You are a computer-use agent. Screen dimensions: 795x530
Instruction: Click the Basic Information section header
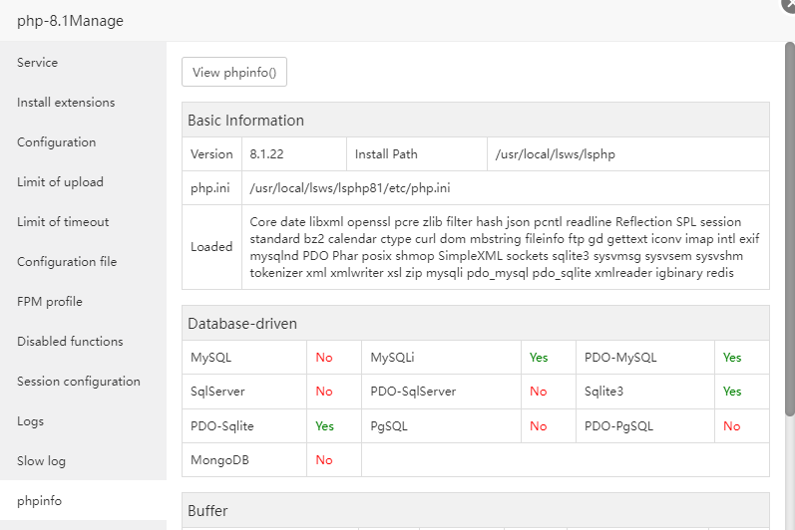pyautogui.click(x=245, y=120)
